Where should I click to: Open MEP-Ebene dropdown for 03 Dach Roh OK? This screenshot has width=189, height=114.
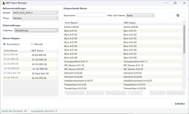[45, 74]
